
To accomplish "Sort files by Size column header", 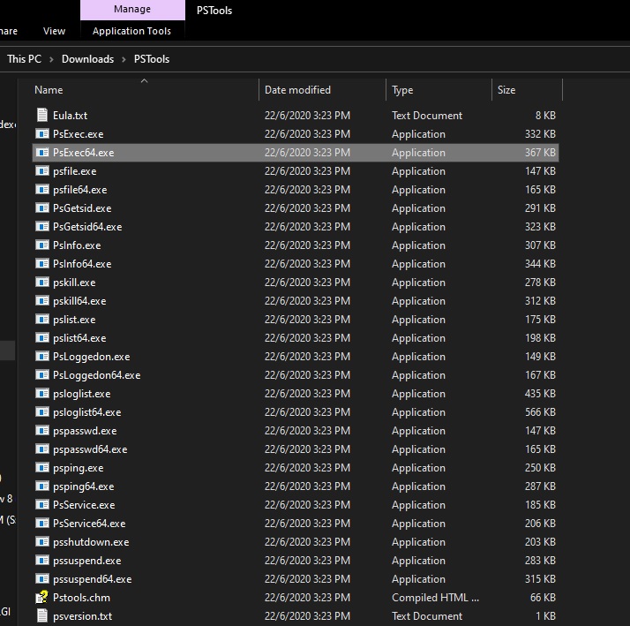I will (506, 90).
